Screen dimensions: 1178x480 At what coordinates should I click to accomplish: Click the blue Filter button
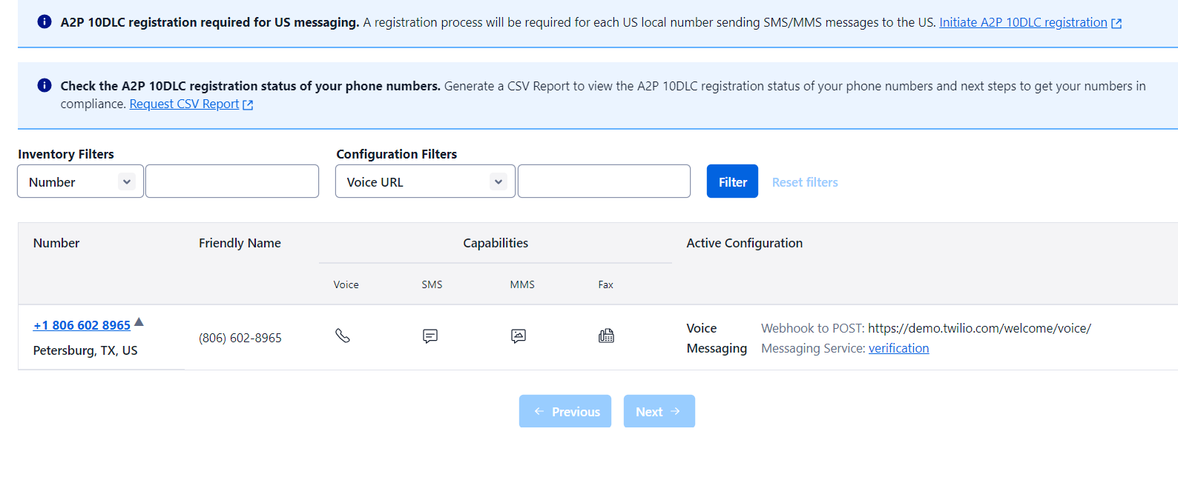point(732,181)
